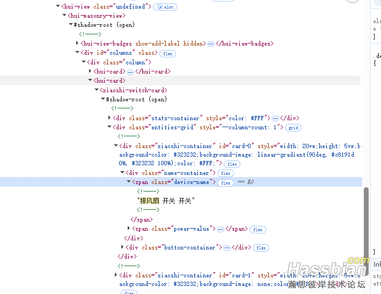Screen dimensions: 381x294
Task: Expand the stats-container div node
Action: tap(109, 118)
